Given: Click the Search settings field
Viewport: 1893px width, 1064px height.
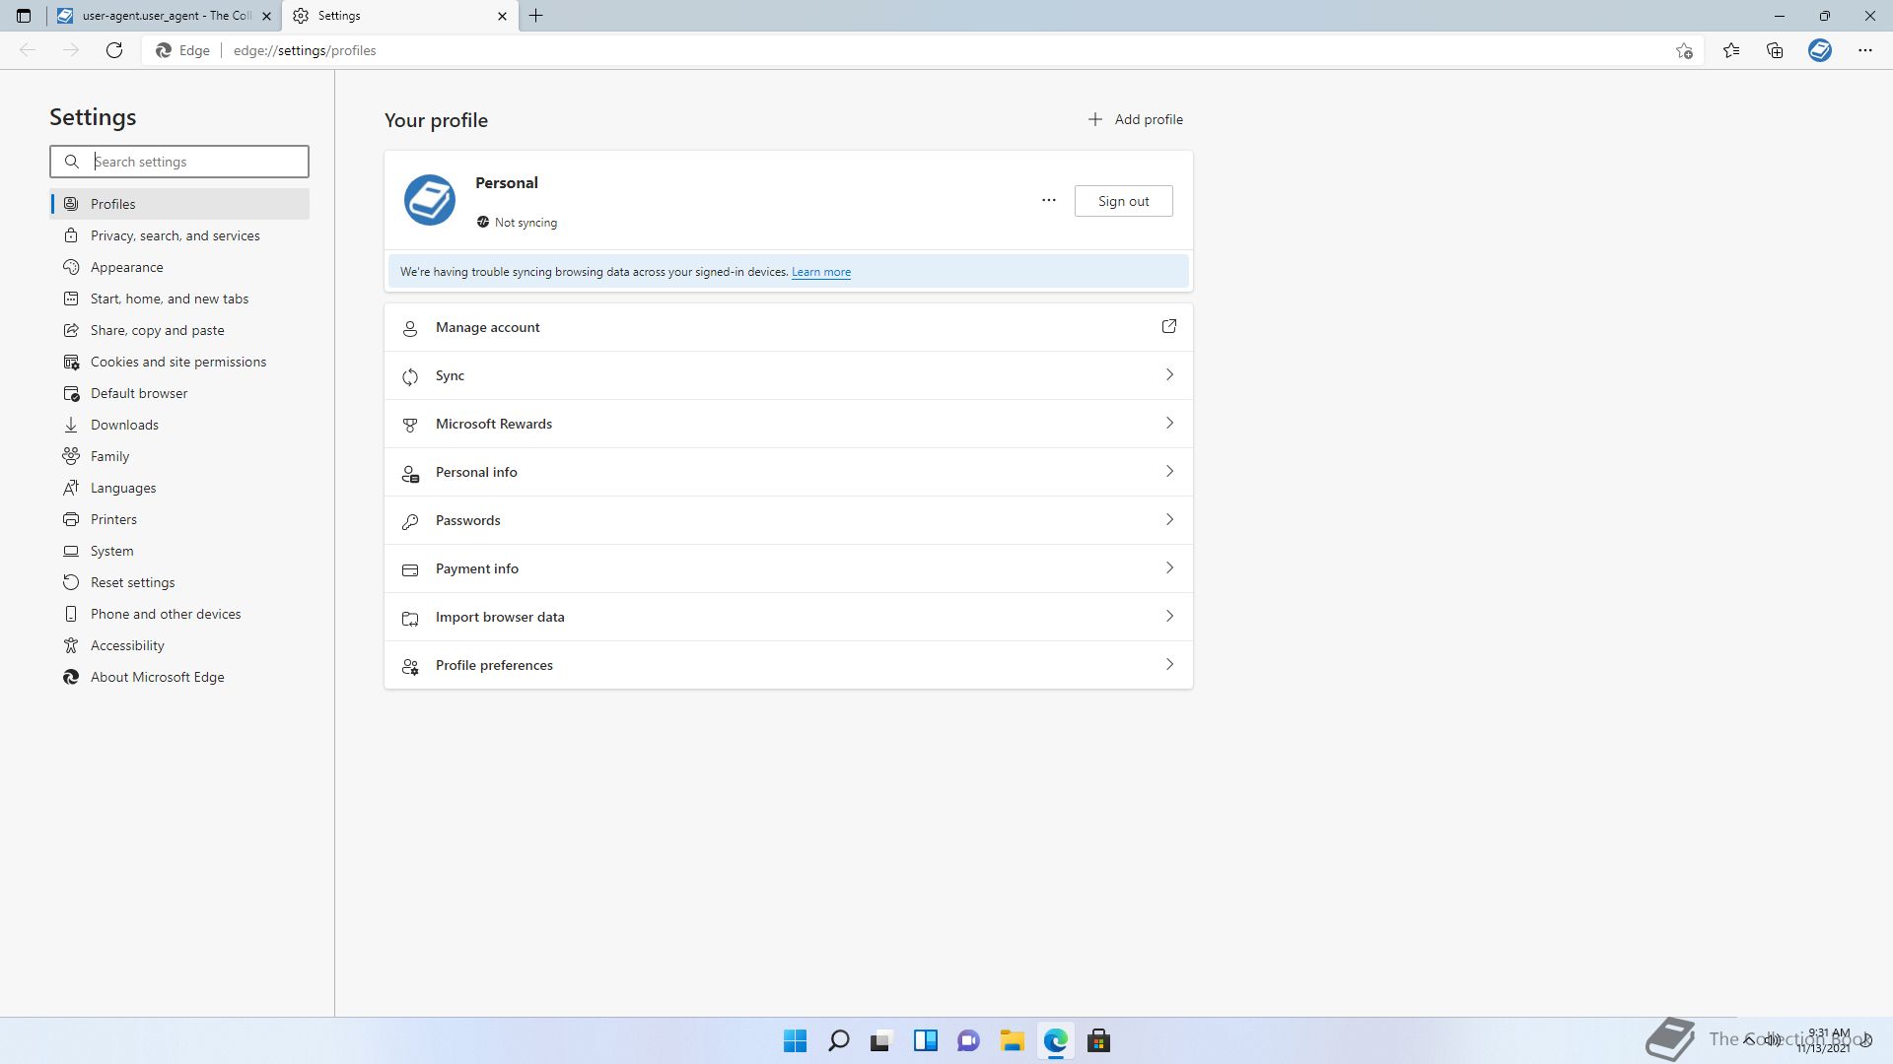Looking at the screenshot, I should [x=179, y=162].
